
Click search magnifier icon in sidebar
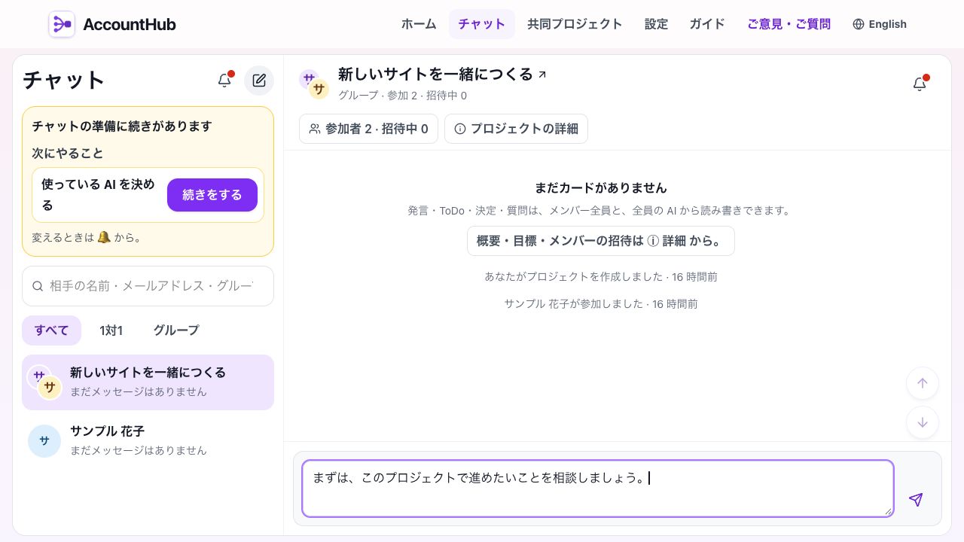38,286
